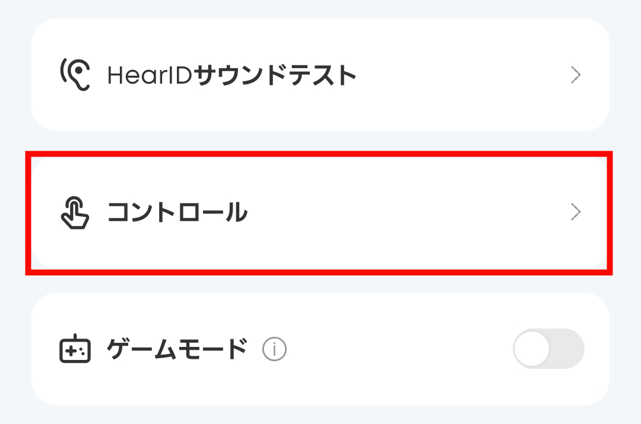This screenshot has width=641, height=424.
Task: Click the white knob of game mode switch
Action: [x=531, y=349]
